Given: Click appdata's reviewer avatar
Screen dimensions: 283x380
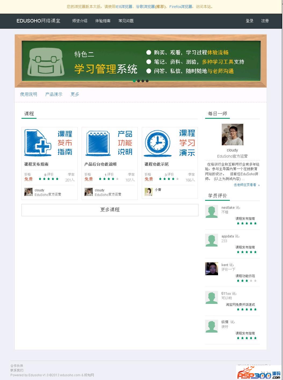Looking at the screenshot, I should click(212, 240).
